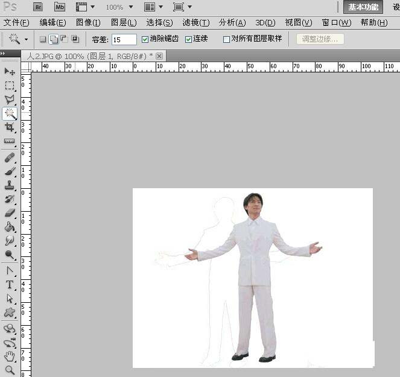Choose Intersect with selection mode
The height and width of the screenshot is (377, 400).
point(75,39)
